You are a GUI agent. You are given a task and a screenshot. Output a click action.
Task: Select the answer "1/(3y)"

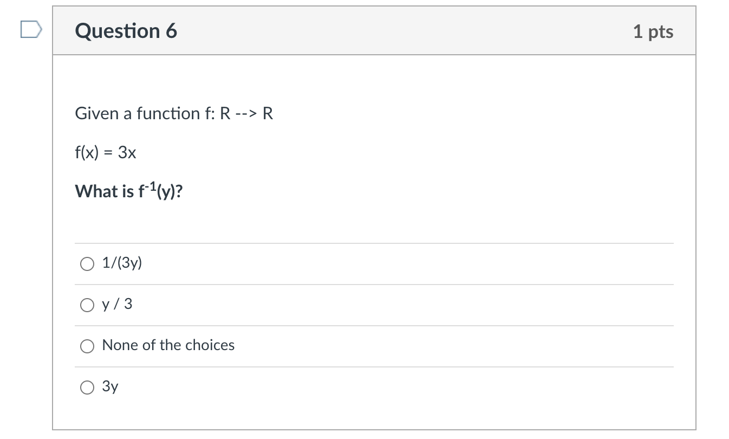click(87, 264)
